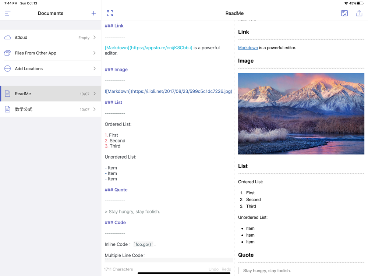The height and width of the screenshot is (276, 368).
Task: Click 'Multiple Line Code:' in editor
Action: [125, 255]
